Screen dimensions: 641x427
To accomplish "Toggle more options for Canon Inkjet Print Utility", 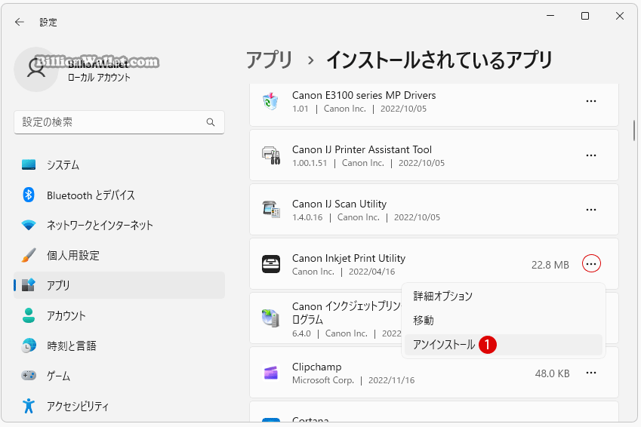I will pyautogui.click(x=591, y=264).
